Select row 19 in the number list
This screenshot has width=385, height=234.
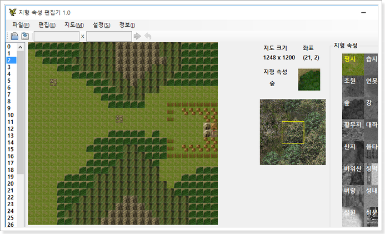[x=11, y=177]
